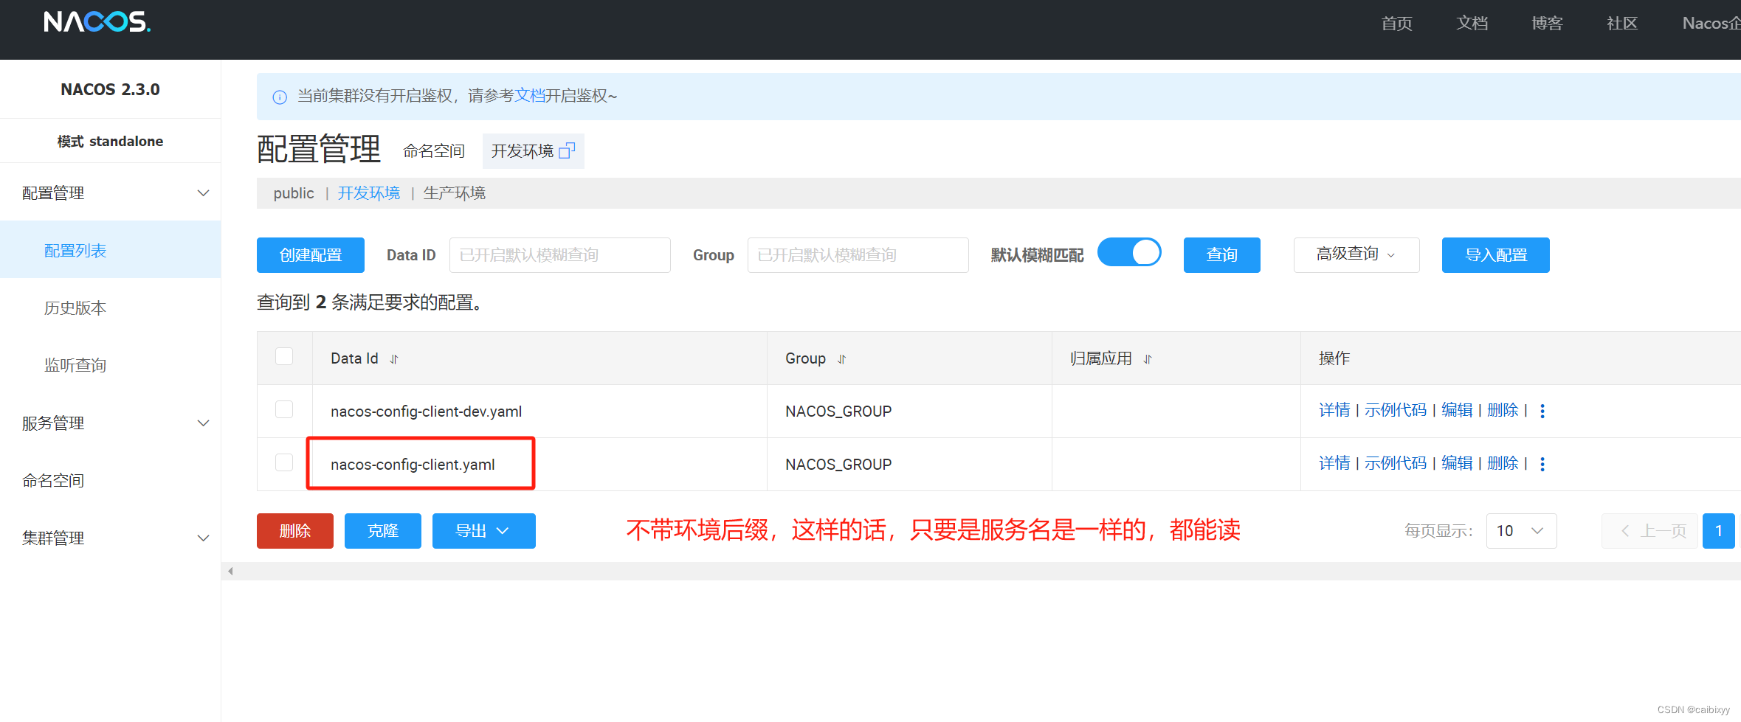Click the 克隆 button

(382, 531)
